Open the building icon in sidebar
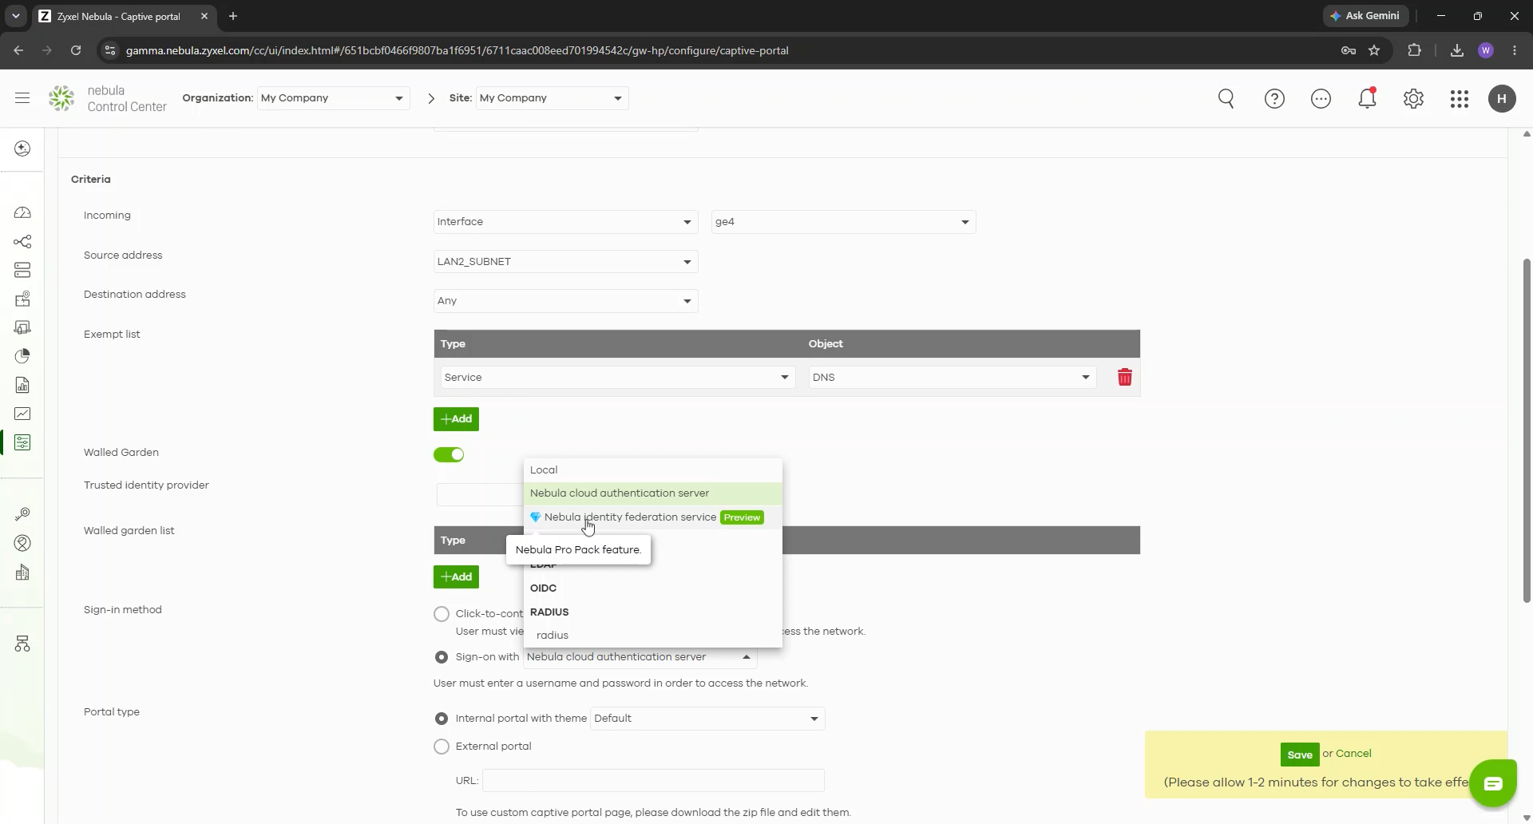Viewport: 1533px width, 824px height. point(22,572)
